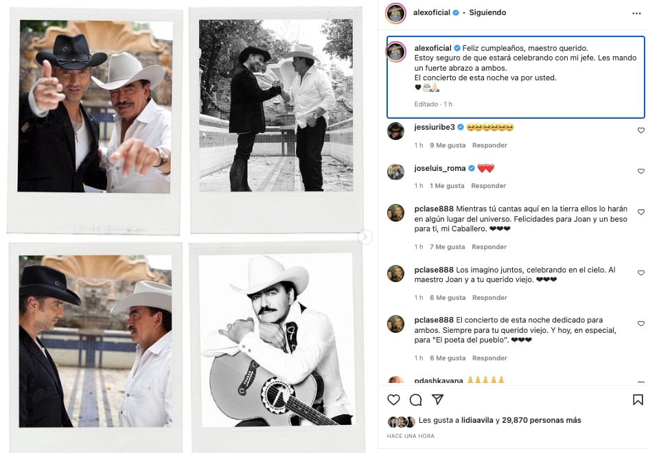The height and width of the screenshot is (453, 648).
Task: Open jessiuribe3's profile avatar
Action: 395,131
